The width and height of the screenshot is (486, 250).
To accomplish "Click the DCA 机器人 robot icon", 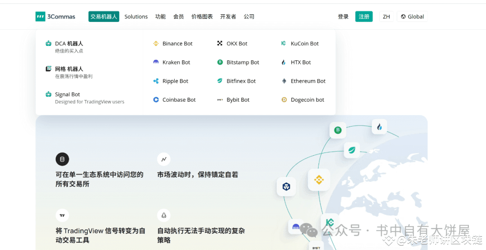I will tap(49, 44).
